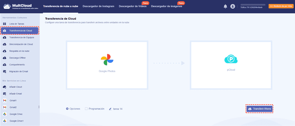Click the pCloud logo icon
295x126 pixels.
(231, 59)
